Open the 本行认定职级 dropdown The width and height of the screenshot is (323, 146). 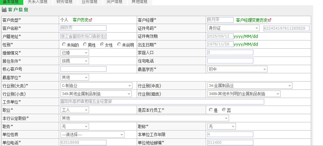pyautogui.click(x=145, y=118)
